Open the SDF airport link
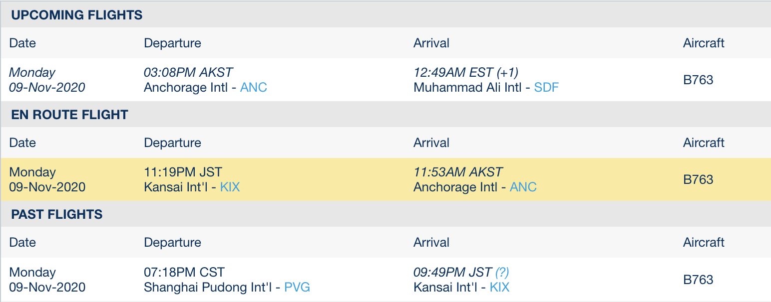 click(546, 88)
